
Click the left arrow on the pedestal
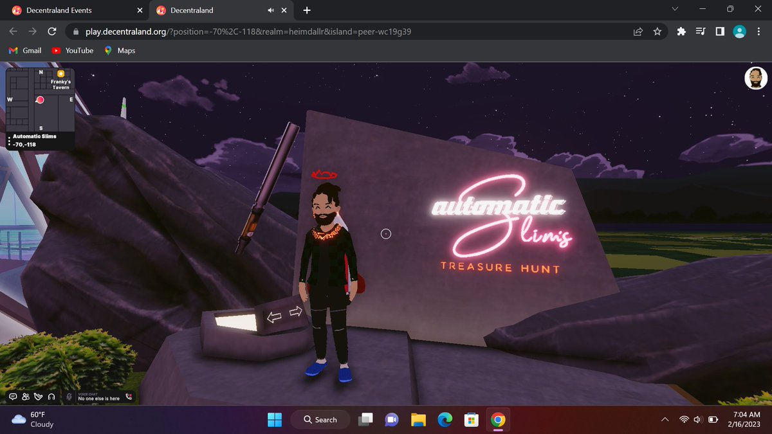[275, 316]
